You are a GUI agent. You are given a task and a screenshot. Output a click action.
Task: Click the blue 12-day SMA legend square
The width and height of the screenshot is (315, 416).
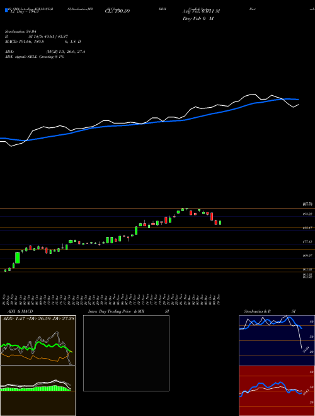7,10
